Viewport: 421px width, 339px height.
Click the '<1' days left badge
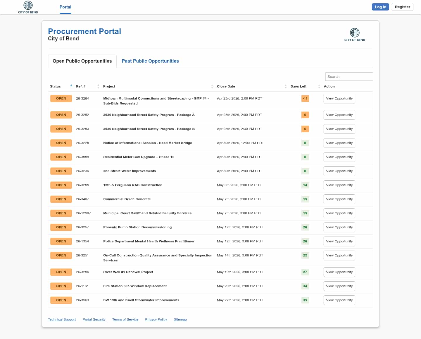tap(305, 98)
